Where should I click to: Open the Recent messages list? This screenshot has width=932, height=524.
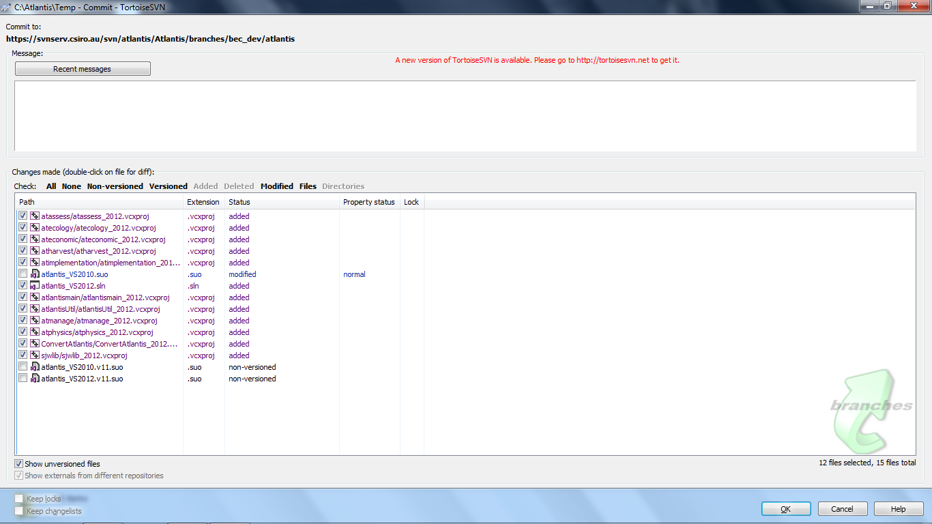tap(83, 69)
